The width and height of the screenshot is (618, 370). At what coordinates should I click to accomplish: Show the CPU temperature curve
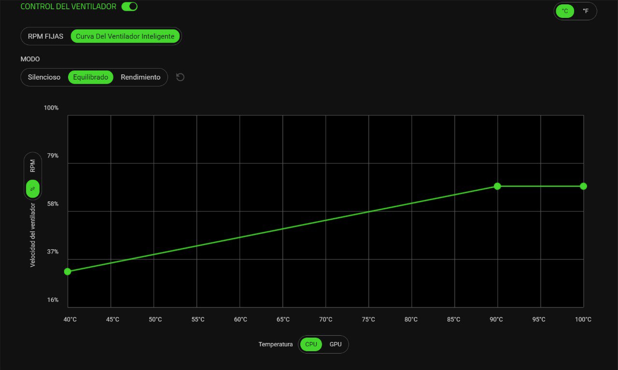pyautogui.click(x=311, y=344)
